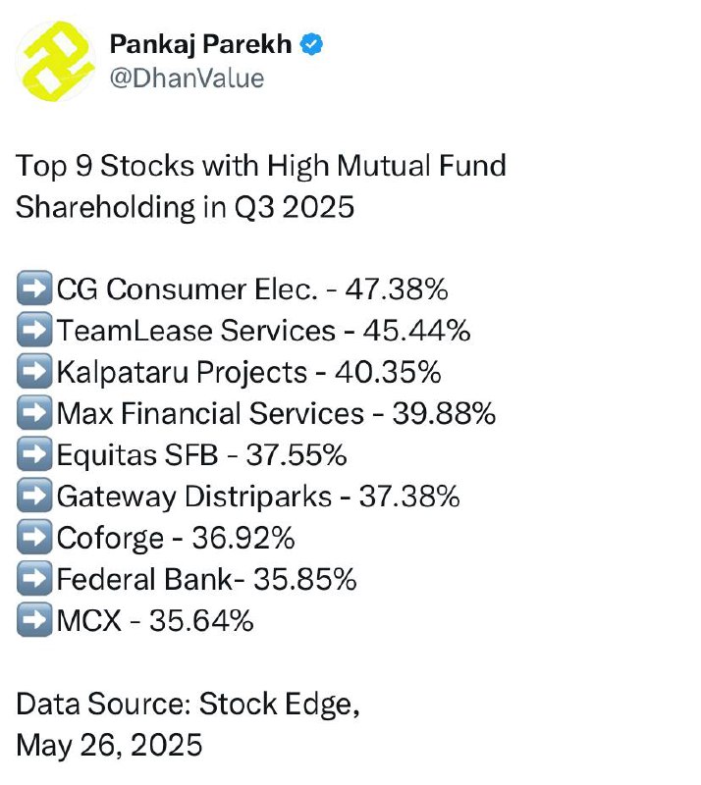Select the tweet headline about Mutual Fund Shareholding
Viewport: 701px width, 785px height.
point(261,186)
